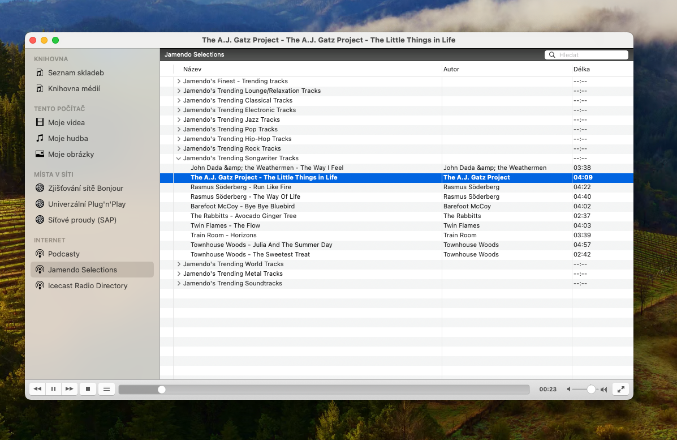
Task: Click the Moje videa film icon
Action: [x=40, y=122]
